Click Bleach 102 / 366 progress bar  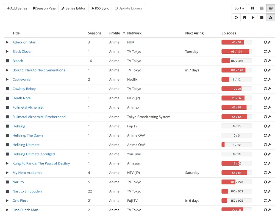237,61
